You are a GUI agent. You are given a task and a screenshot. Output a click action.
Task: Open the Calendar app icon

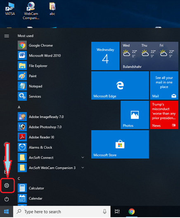coord(22,198)
